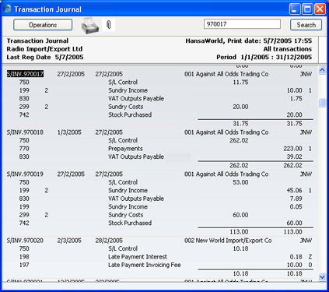The image size is (329, 292).
Task: Open transaction S/INV.970018
Action: click(x=25, y=132)
